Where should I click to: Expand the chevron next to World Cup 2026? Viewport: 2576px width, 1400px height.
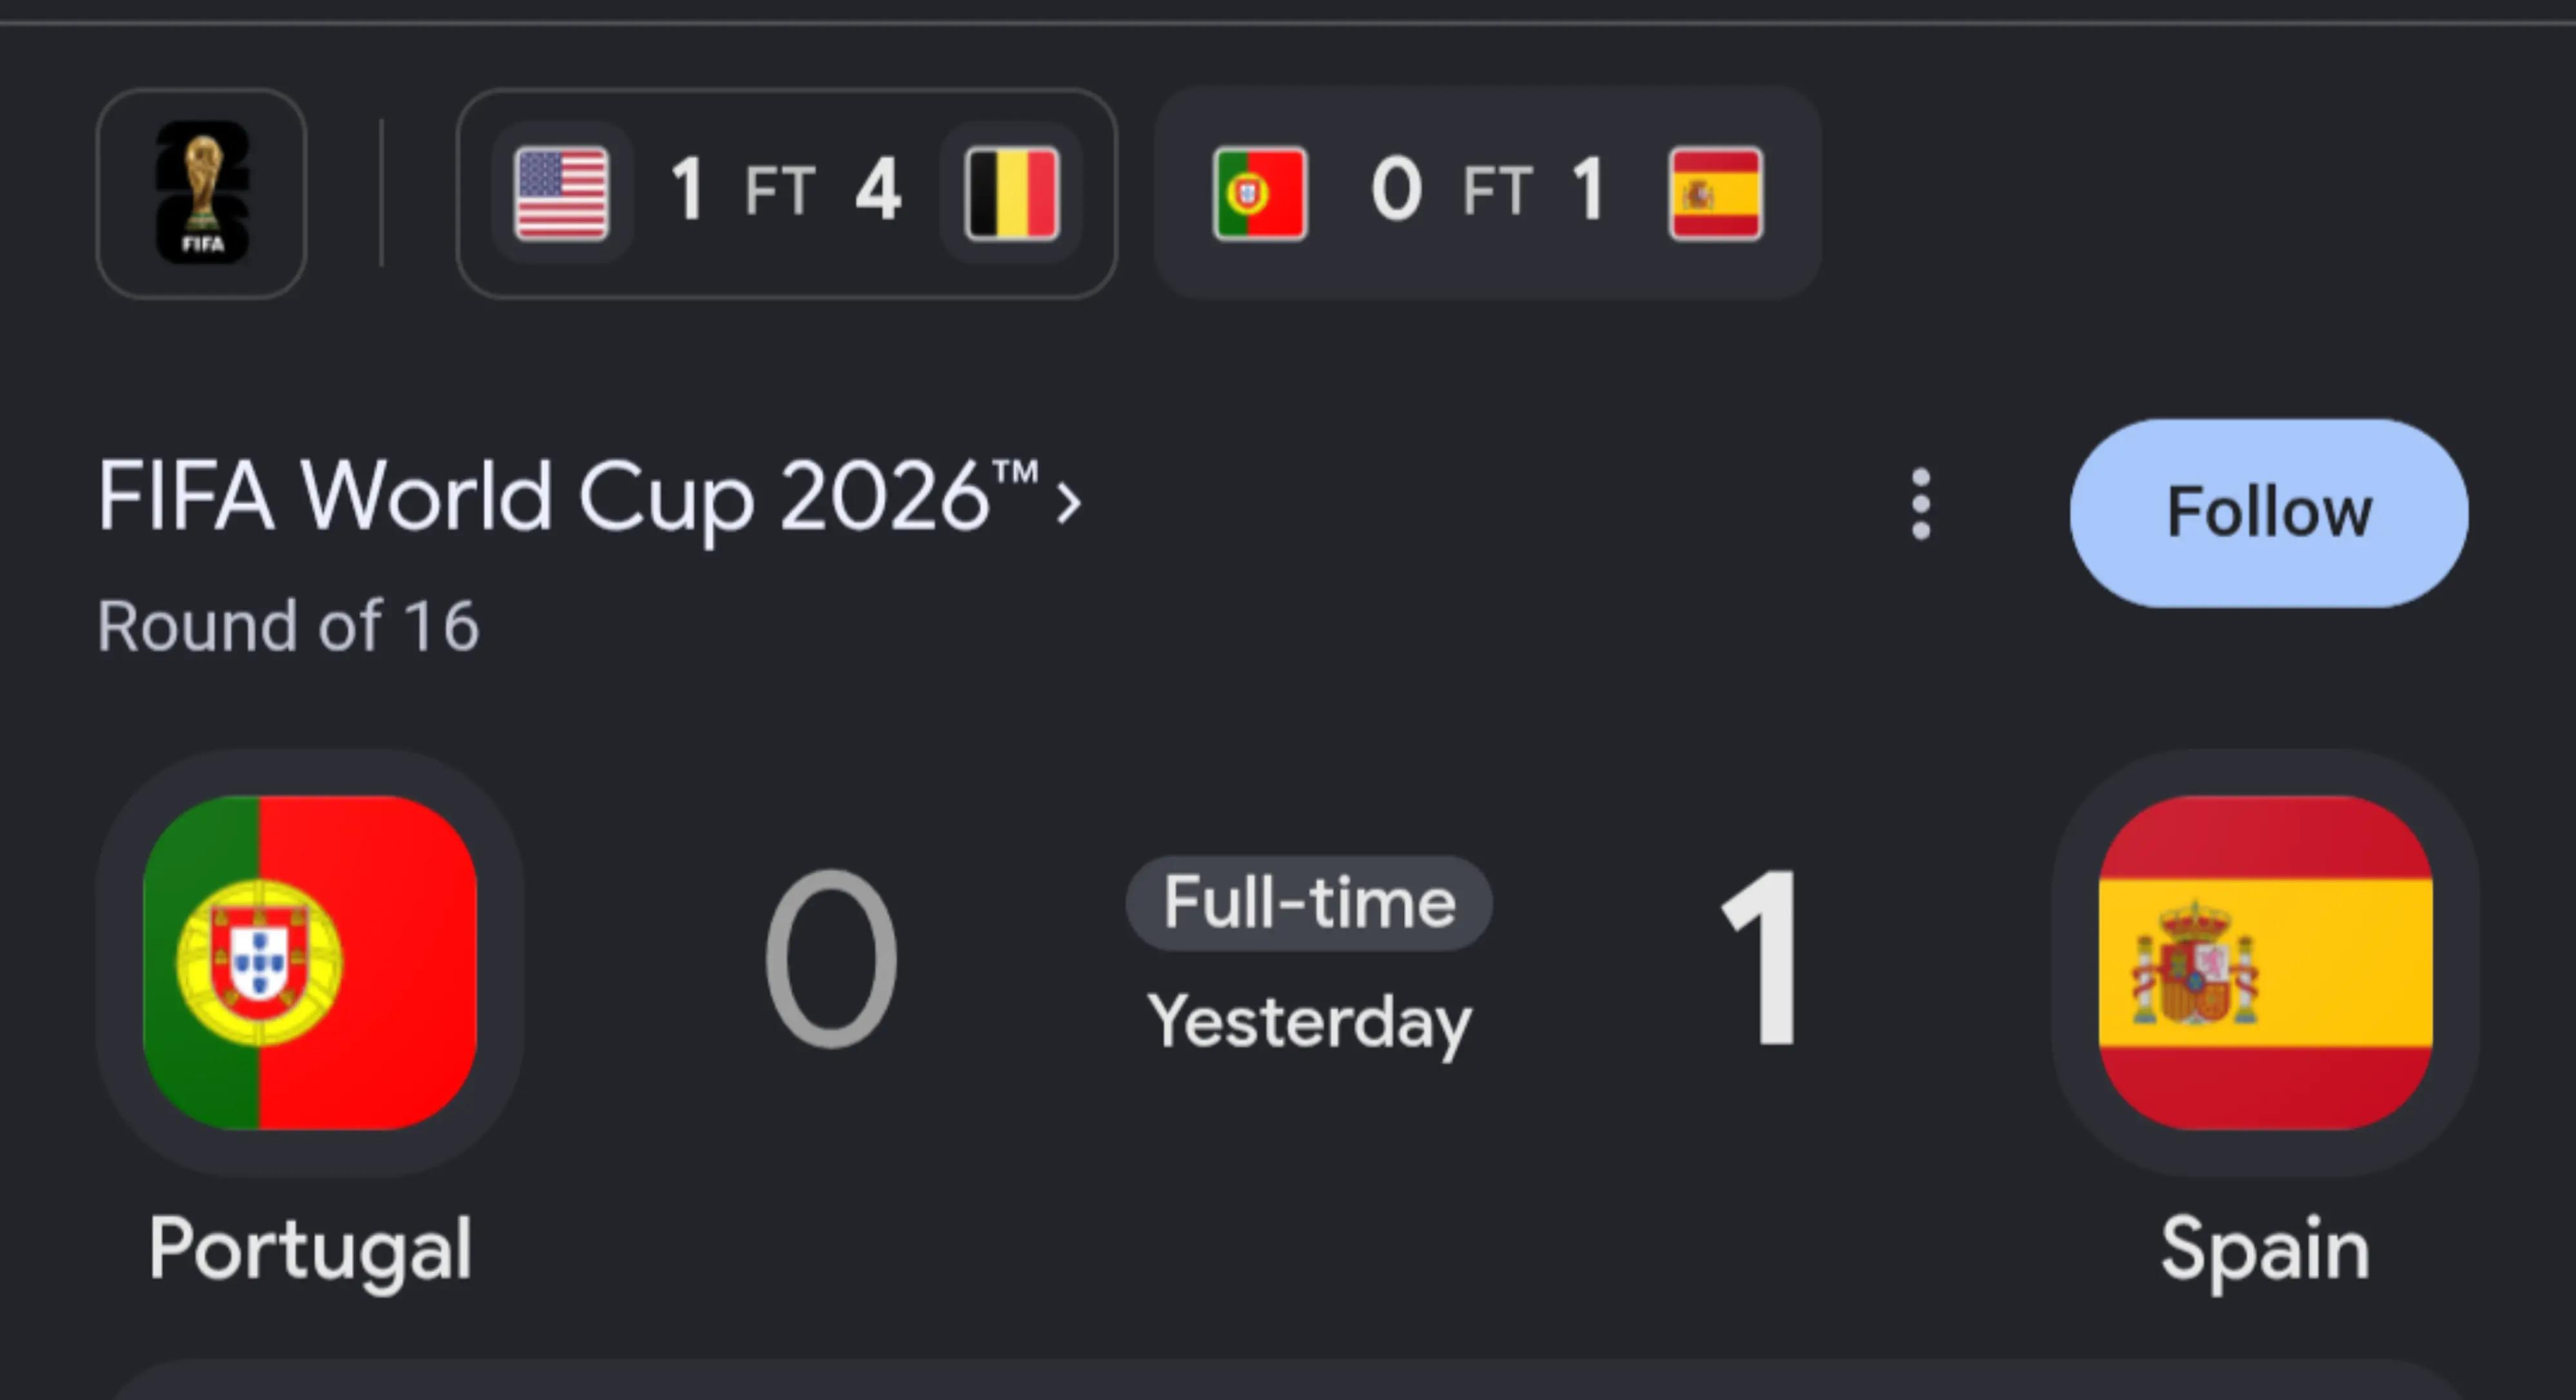coord(1068,502)
